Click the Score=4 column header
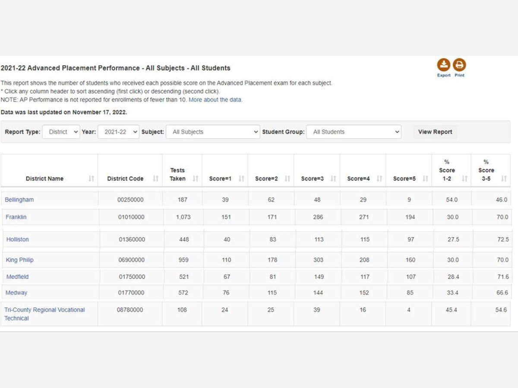Image resolution: width=518 pixels, height=388 pixels. [x=358, y=178]
